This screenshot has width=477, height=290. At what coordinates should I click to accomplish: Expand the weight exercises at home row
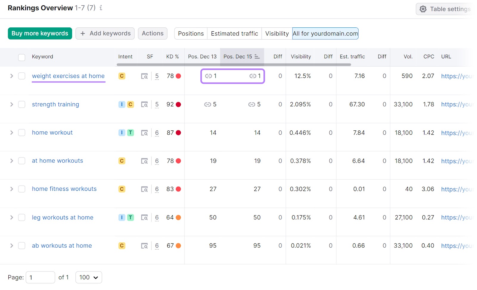(12, 76)
